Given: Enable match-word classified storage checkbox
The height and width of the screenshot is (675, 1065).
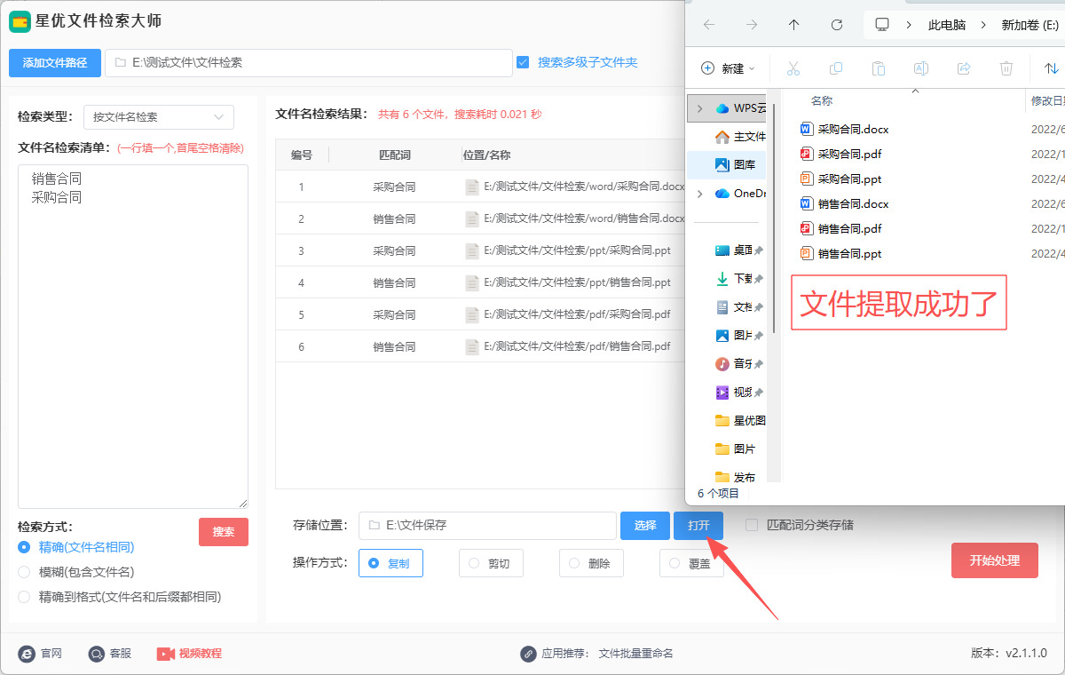Looking at the screenshot, I should (x=752, y=525).
